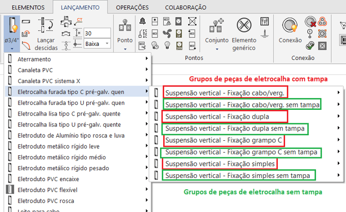The image size is (346, 212).
Task: Open the Canaleta PVC sistema X submenu
Action: point(49,80)
